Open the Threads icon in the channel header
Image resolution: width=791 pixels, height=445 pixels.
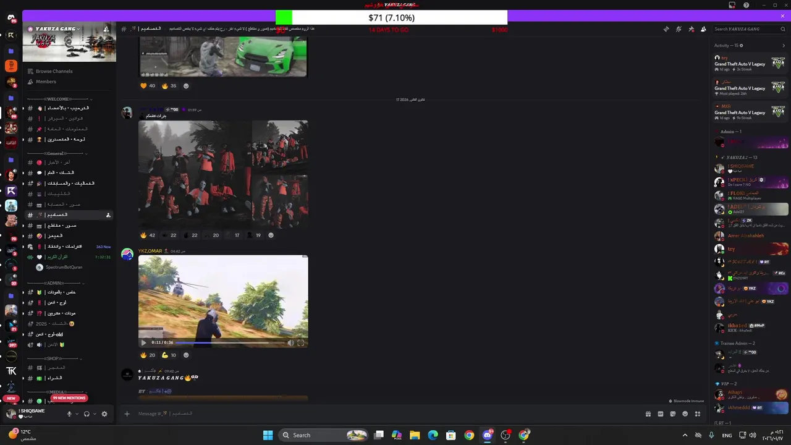(x=666, y=29)
